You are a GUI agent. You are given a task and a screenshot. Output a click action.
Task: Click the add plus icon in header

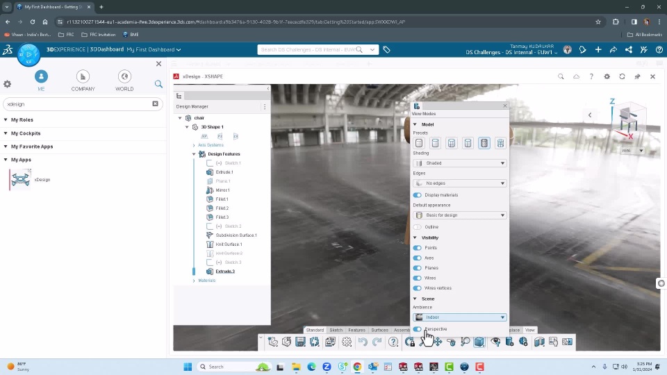coord(598,50)
